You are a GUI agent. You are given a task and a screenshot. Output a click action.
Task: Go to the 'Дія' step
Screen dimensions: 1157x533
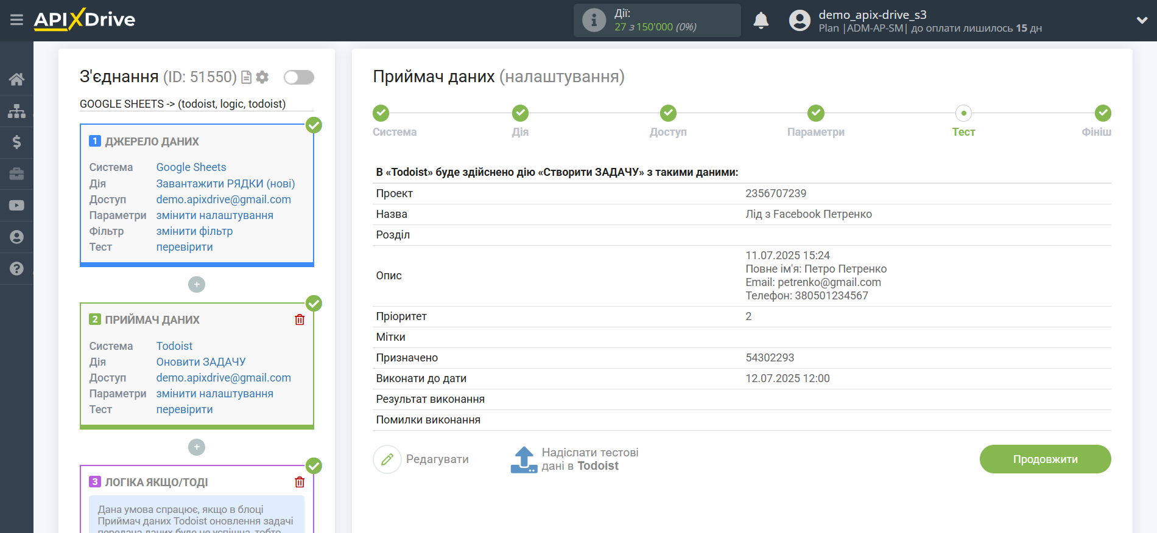click(x=520, y=113)
